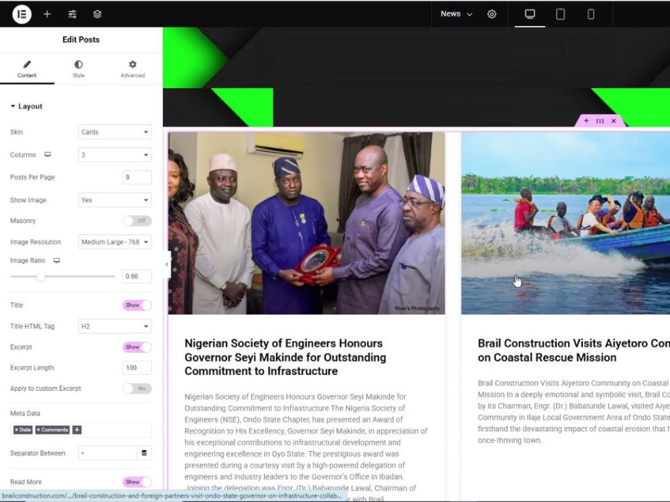The image size is (670, 502).
Task: Open Image Resolution dropdown
Action: pos(115,242)
